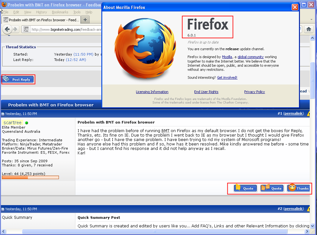Click the Post Reply button

click(x=18, y=79)
